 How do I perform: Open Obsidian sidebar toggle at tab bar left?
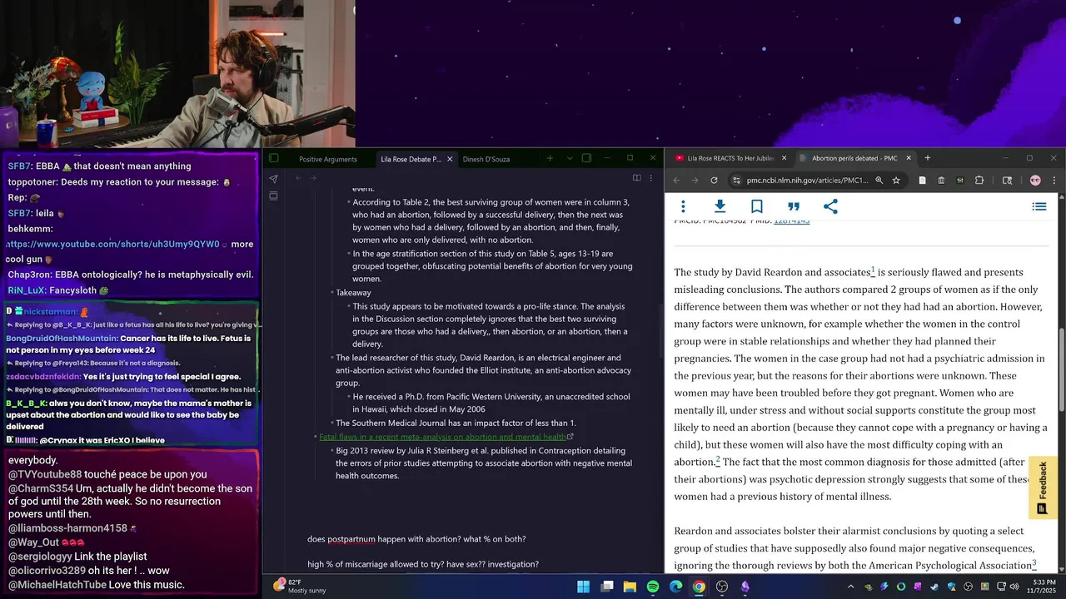pos(273,158)
